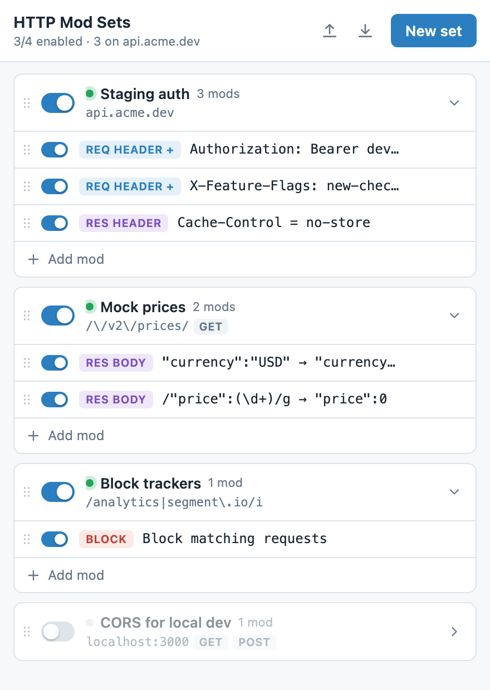This screenshot has width=490, height=690.
Task: Click the drag handle beside Block matching requests
Action: click(x=27, y=539)
